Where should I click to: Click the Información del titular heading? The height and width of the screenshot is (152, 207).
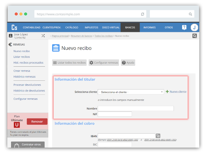(75, 79)
